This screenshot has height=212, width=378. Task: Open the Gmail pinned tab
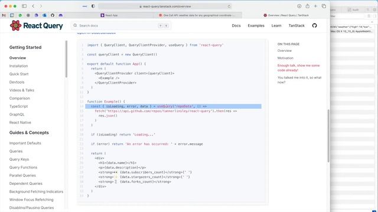tap(4, 15)
